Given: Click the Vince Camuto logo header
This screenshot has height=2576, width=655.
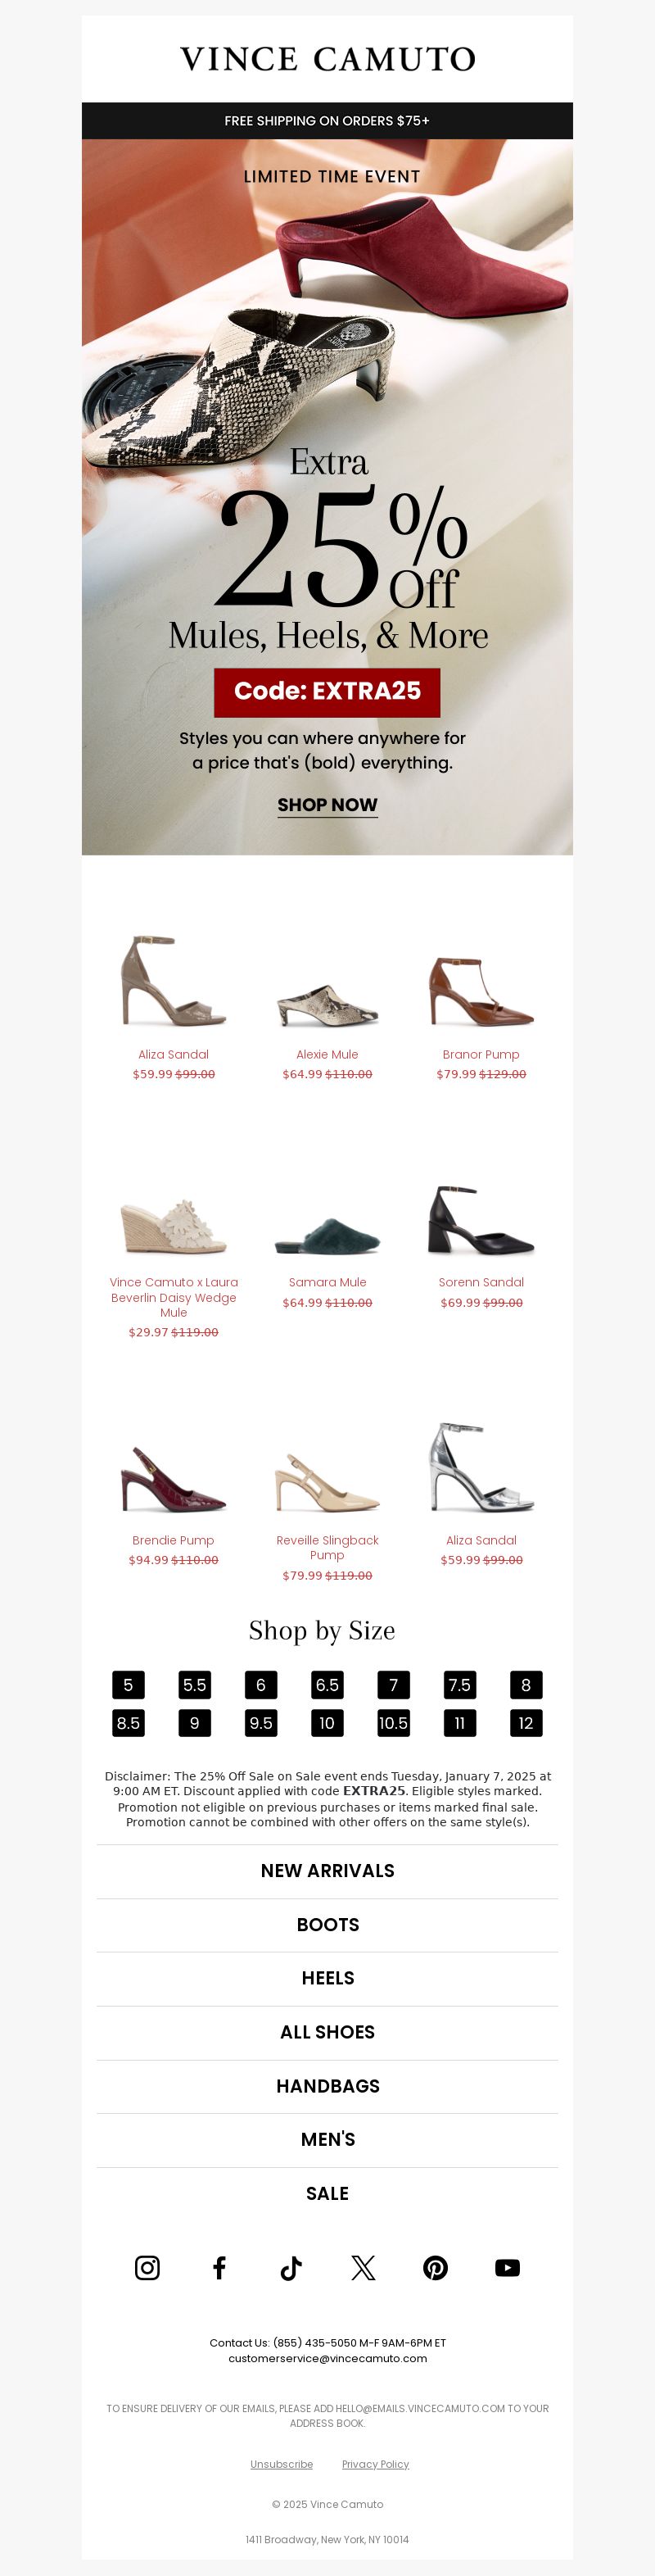Looking at the screenshot, I should (327, 59).
